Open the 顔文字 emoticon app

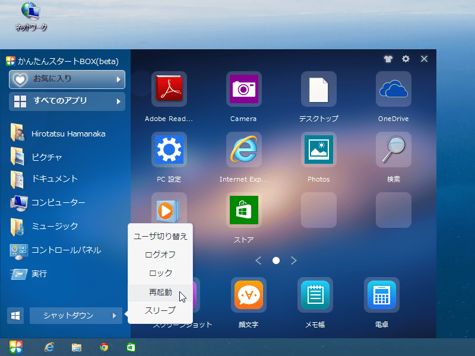pyautogui.click(x=248, y=295)
